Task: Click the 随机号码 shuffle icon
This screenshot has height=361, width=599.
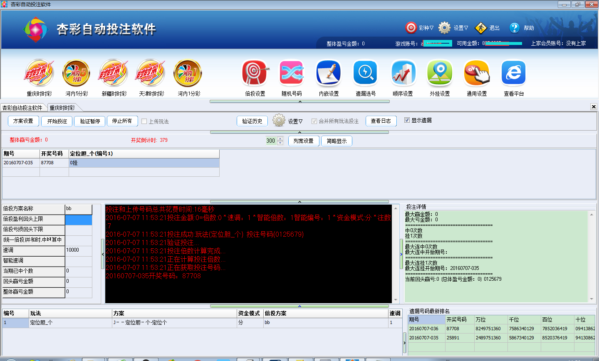Action: click(291, 74)
